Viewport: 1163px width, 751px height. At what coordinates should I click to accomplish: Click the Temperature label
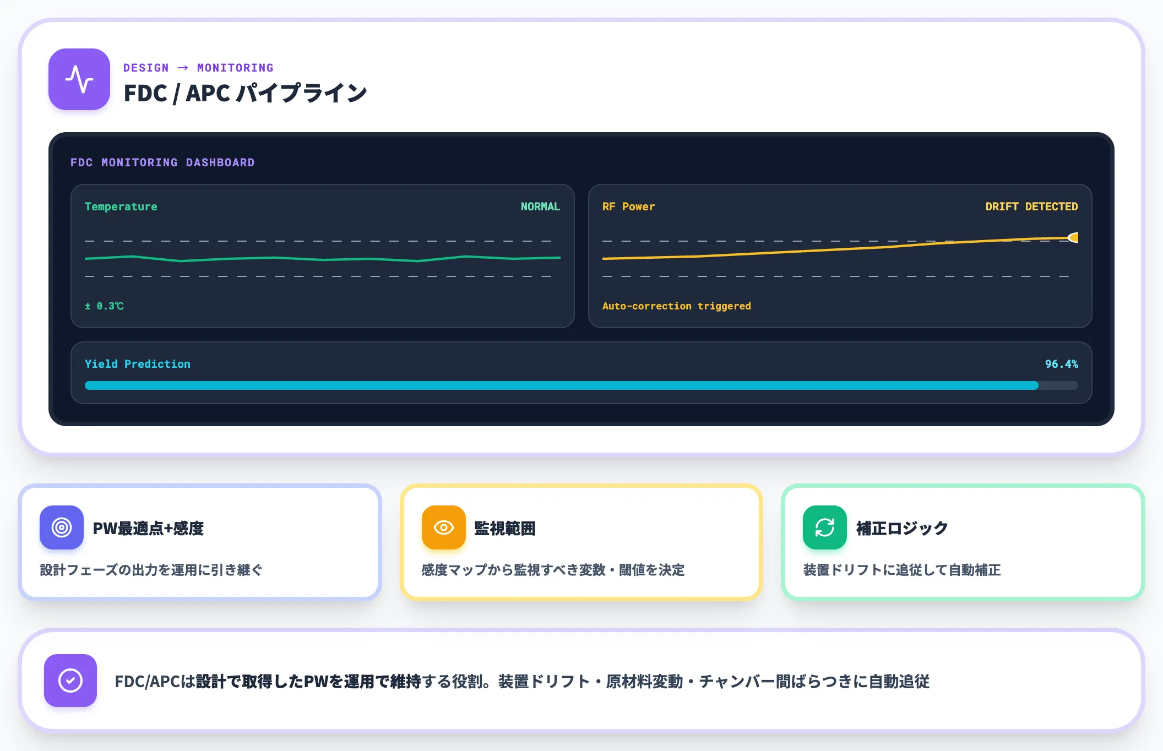tap(121, 206)
